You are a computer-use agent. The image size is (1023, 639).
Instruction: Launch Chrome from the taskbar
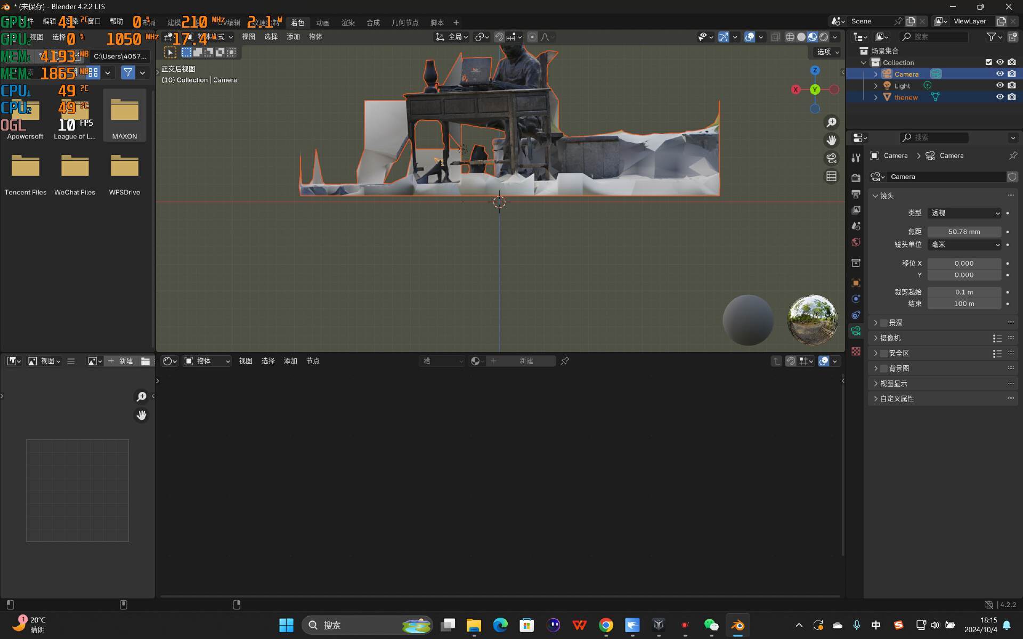coord(606,625)
